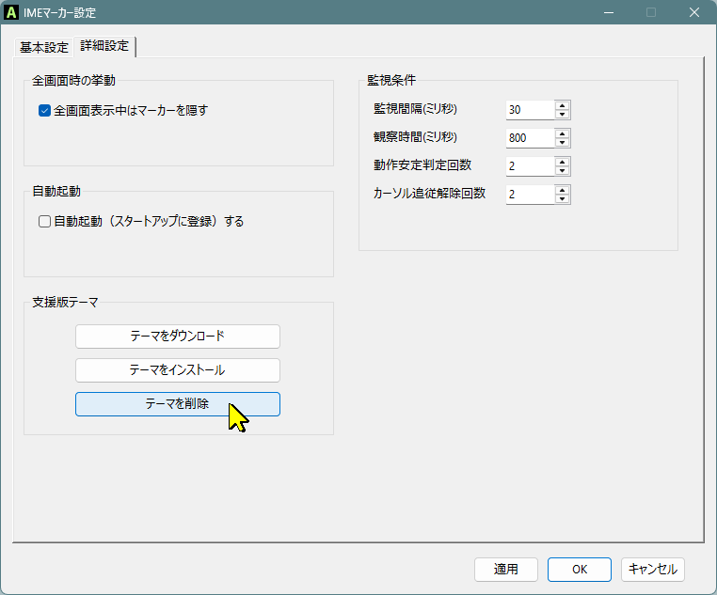Click the 監視間隔(ミリ秒) label

pos(415,109)
